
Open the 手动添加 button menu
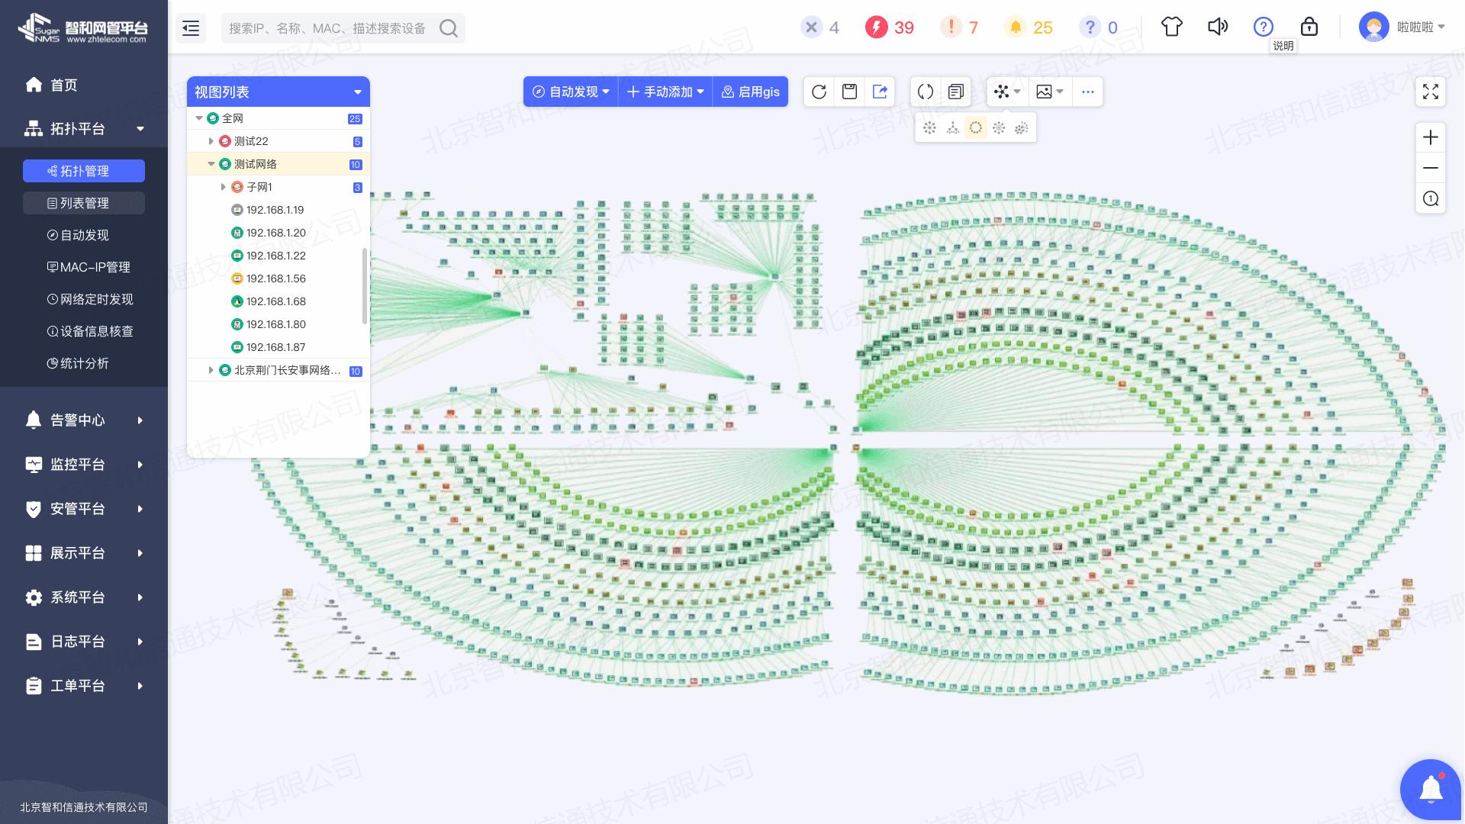click(x=665, y=92)
